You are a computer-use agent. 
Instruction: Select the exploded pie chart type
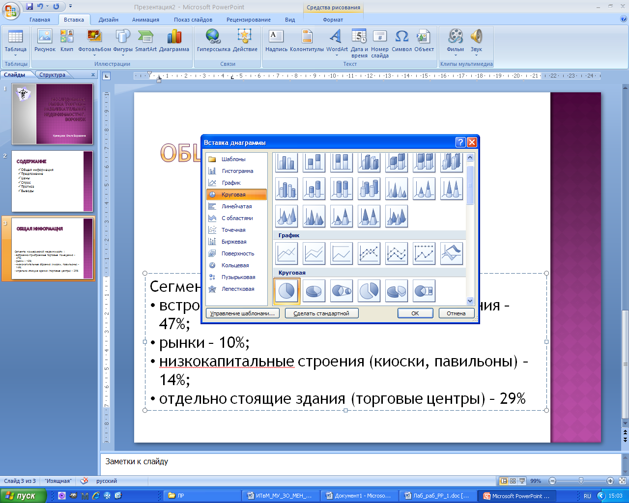pyautogui.click(x=369, y=291)
